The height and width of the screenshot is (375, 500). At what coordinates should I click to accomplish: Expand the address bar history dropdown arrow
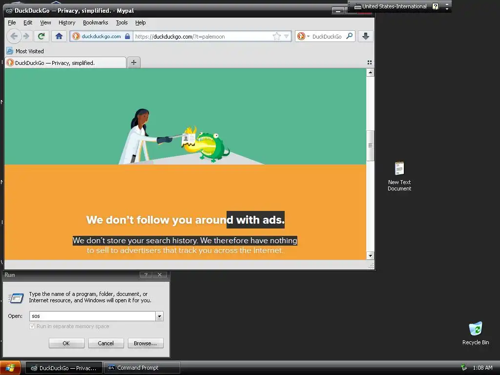pos(286,36)
